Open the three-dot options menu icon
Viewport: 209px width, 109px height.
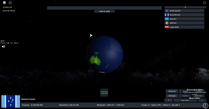[205, 3]
